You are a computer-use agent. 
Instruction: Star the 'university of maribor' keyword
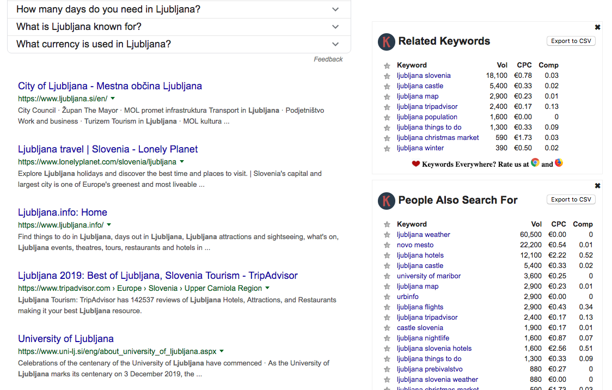387,276
